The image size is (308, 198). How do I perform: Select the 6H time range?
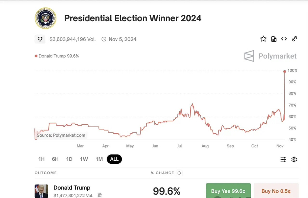tap(55, 159)
